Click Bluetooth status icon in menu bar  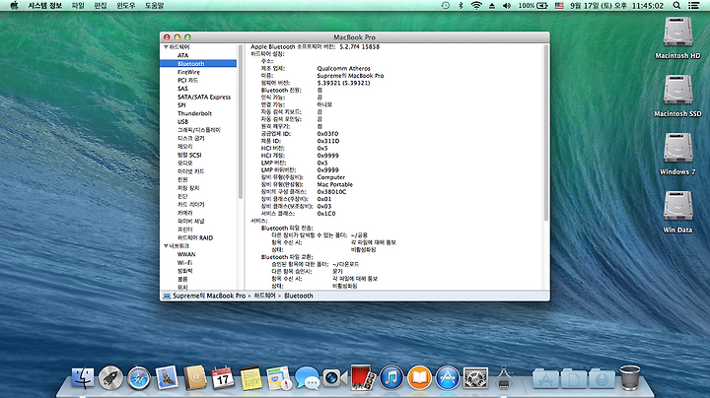(x=461, y=6)
